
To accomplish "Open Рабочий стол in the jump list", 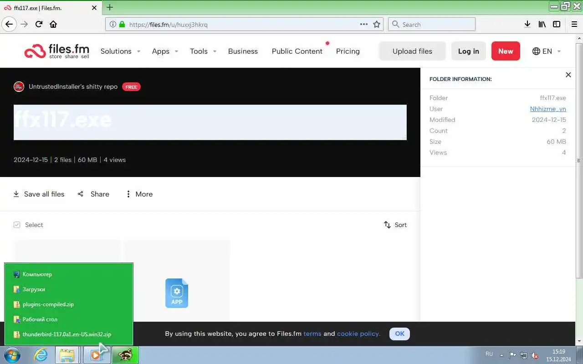I will [69, 319].
